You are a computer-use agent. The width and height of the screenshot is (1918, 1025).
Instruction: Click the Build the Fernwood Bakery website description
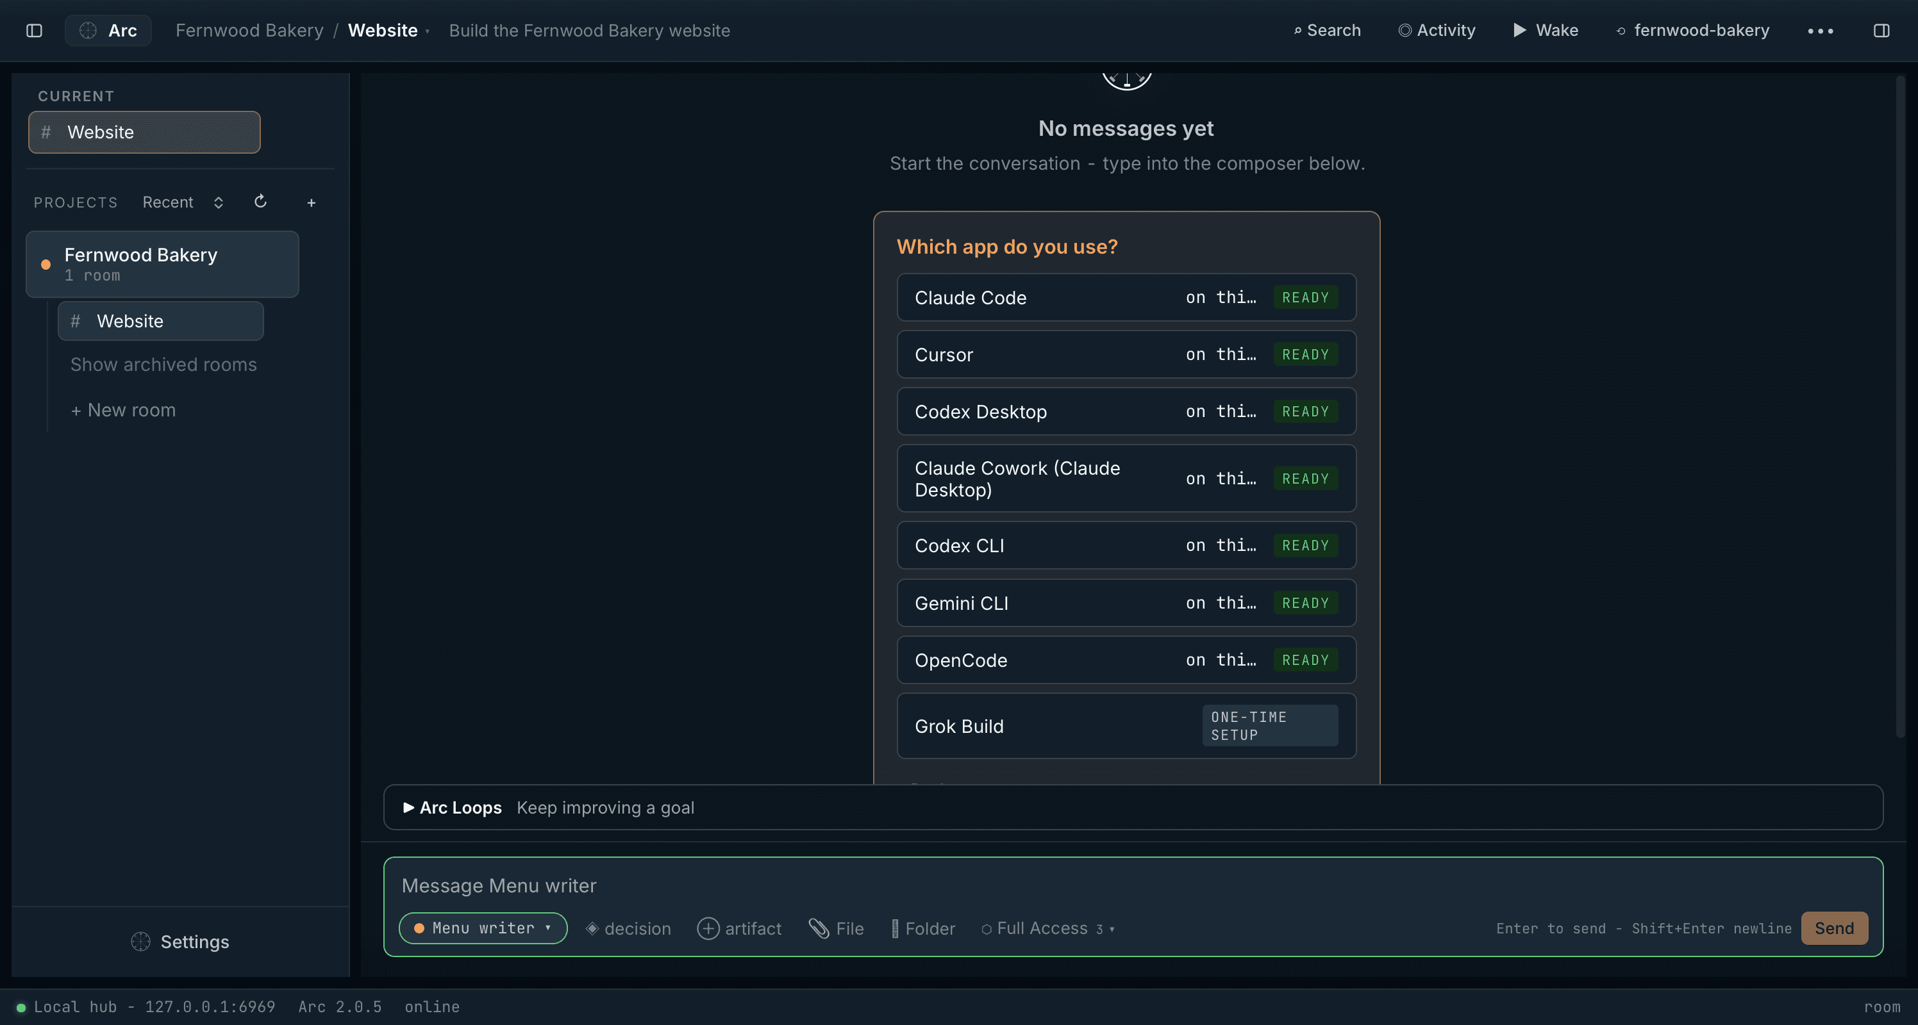[589, 31]
